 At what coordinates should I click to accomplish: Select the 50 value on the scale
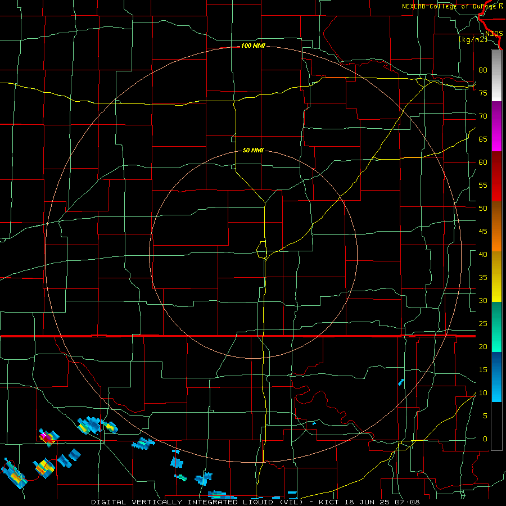[483, 209]
